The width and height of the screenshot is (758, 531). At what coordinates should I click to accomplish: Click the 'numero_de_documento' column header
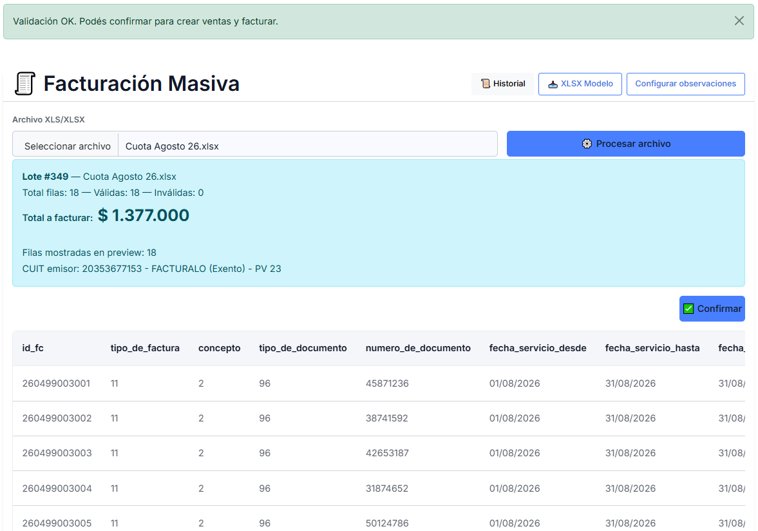[x=418, y=348]
